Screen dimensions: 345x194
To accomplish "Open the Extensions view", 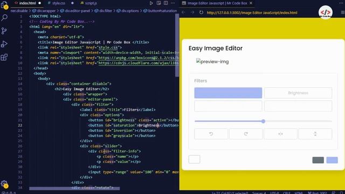I will (4, 57).
